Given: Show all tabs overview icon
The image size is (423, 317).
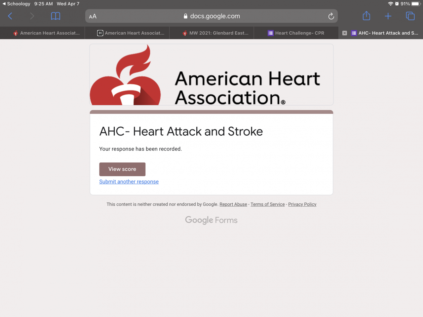Looking at the screenshot, I should 410,16.
